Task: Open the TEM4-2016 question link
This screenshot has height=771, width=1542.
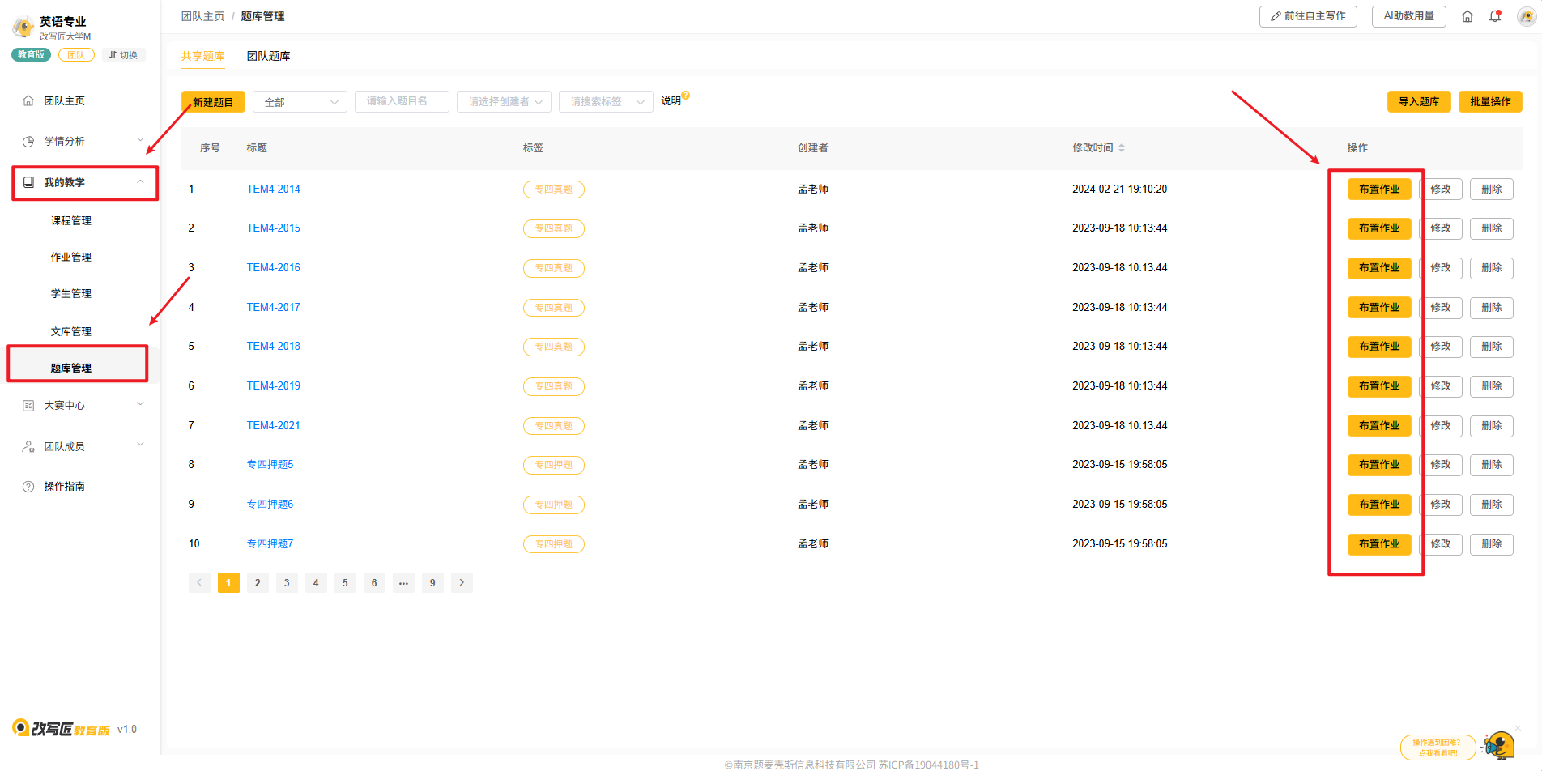Action: (x=273, y=268)
